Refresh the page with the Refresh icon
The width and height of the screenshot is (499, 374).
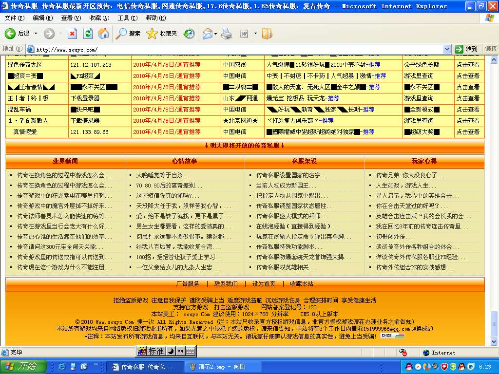[88, 34]
